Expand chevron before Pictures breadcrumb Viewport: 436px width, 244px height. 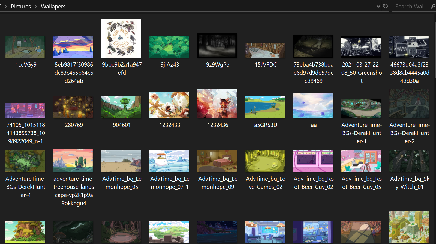pos(6,6)
